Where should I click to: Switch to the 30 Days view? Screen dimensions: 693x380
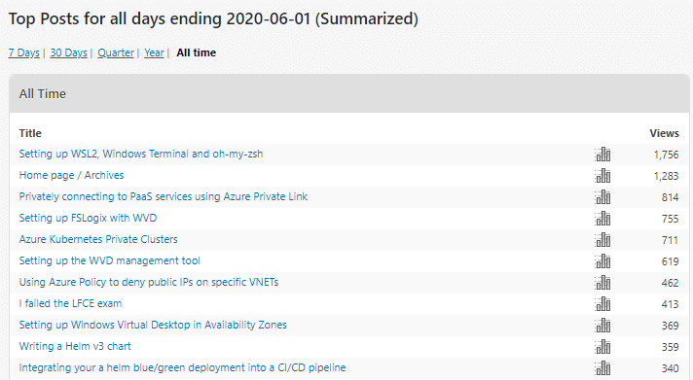click(x=68, y=52)
